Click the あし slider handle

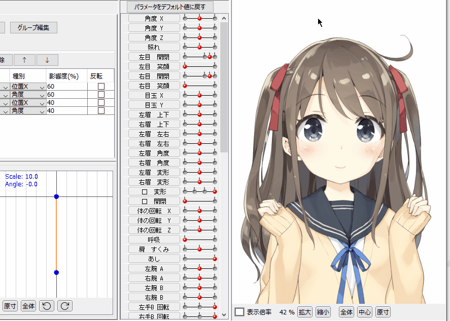pyautogui.click(x=215, y=259)
